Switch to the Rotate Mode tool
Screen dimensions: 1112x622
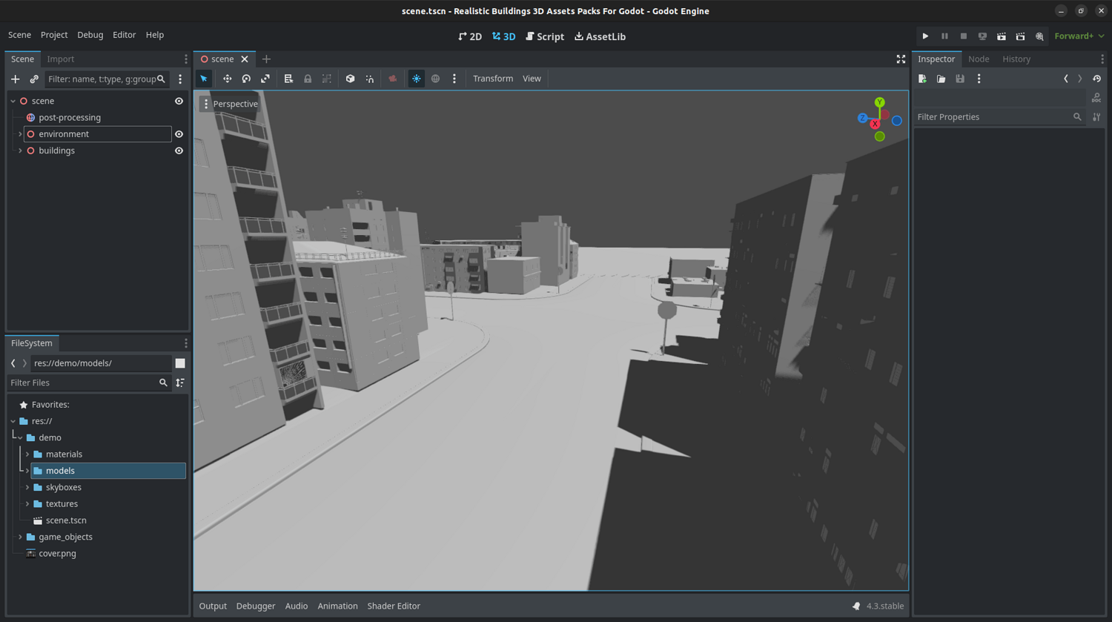tap(246, 79)
